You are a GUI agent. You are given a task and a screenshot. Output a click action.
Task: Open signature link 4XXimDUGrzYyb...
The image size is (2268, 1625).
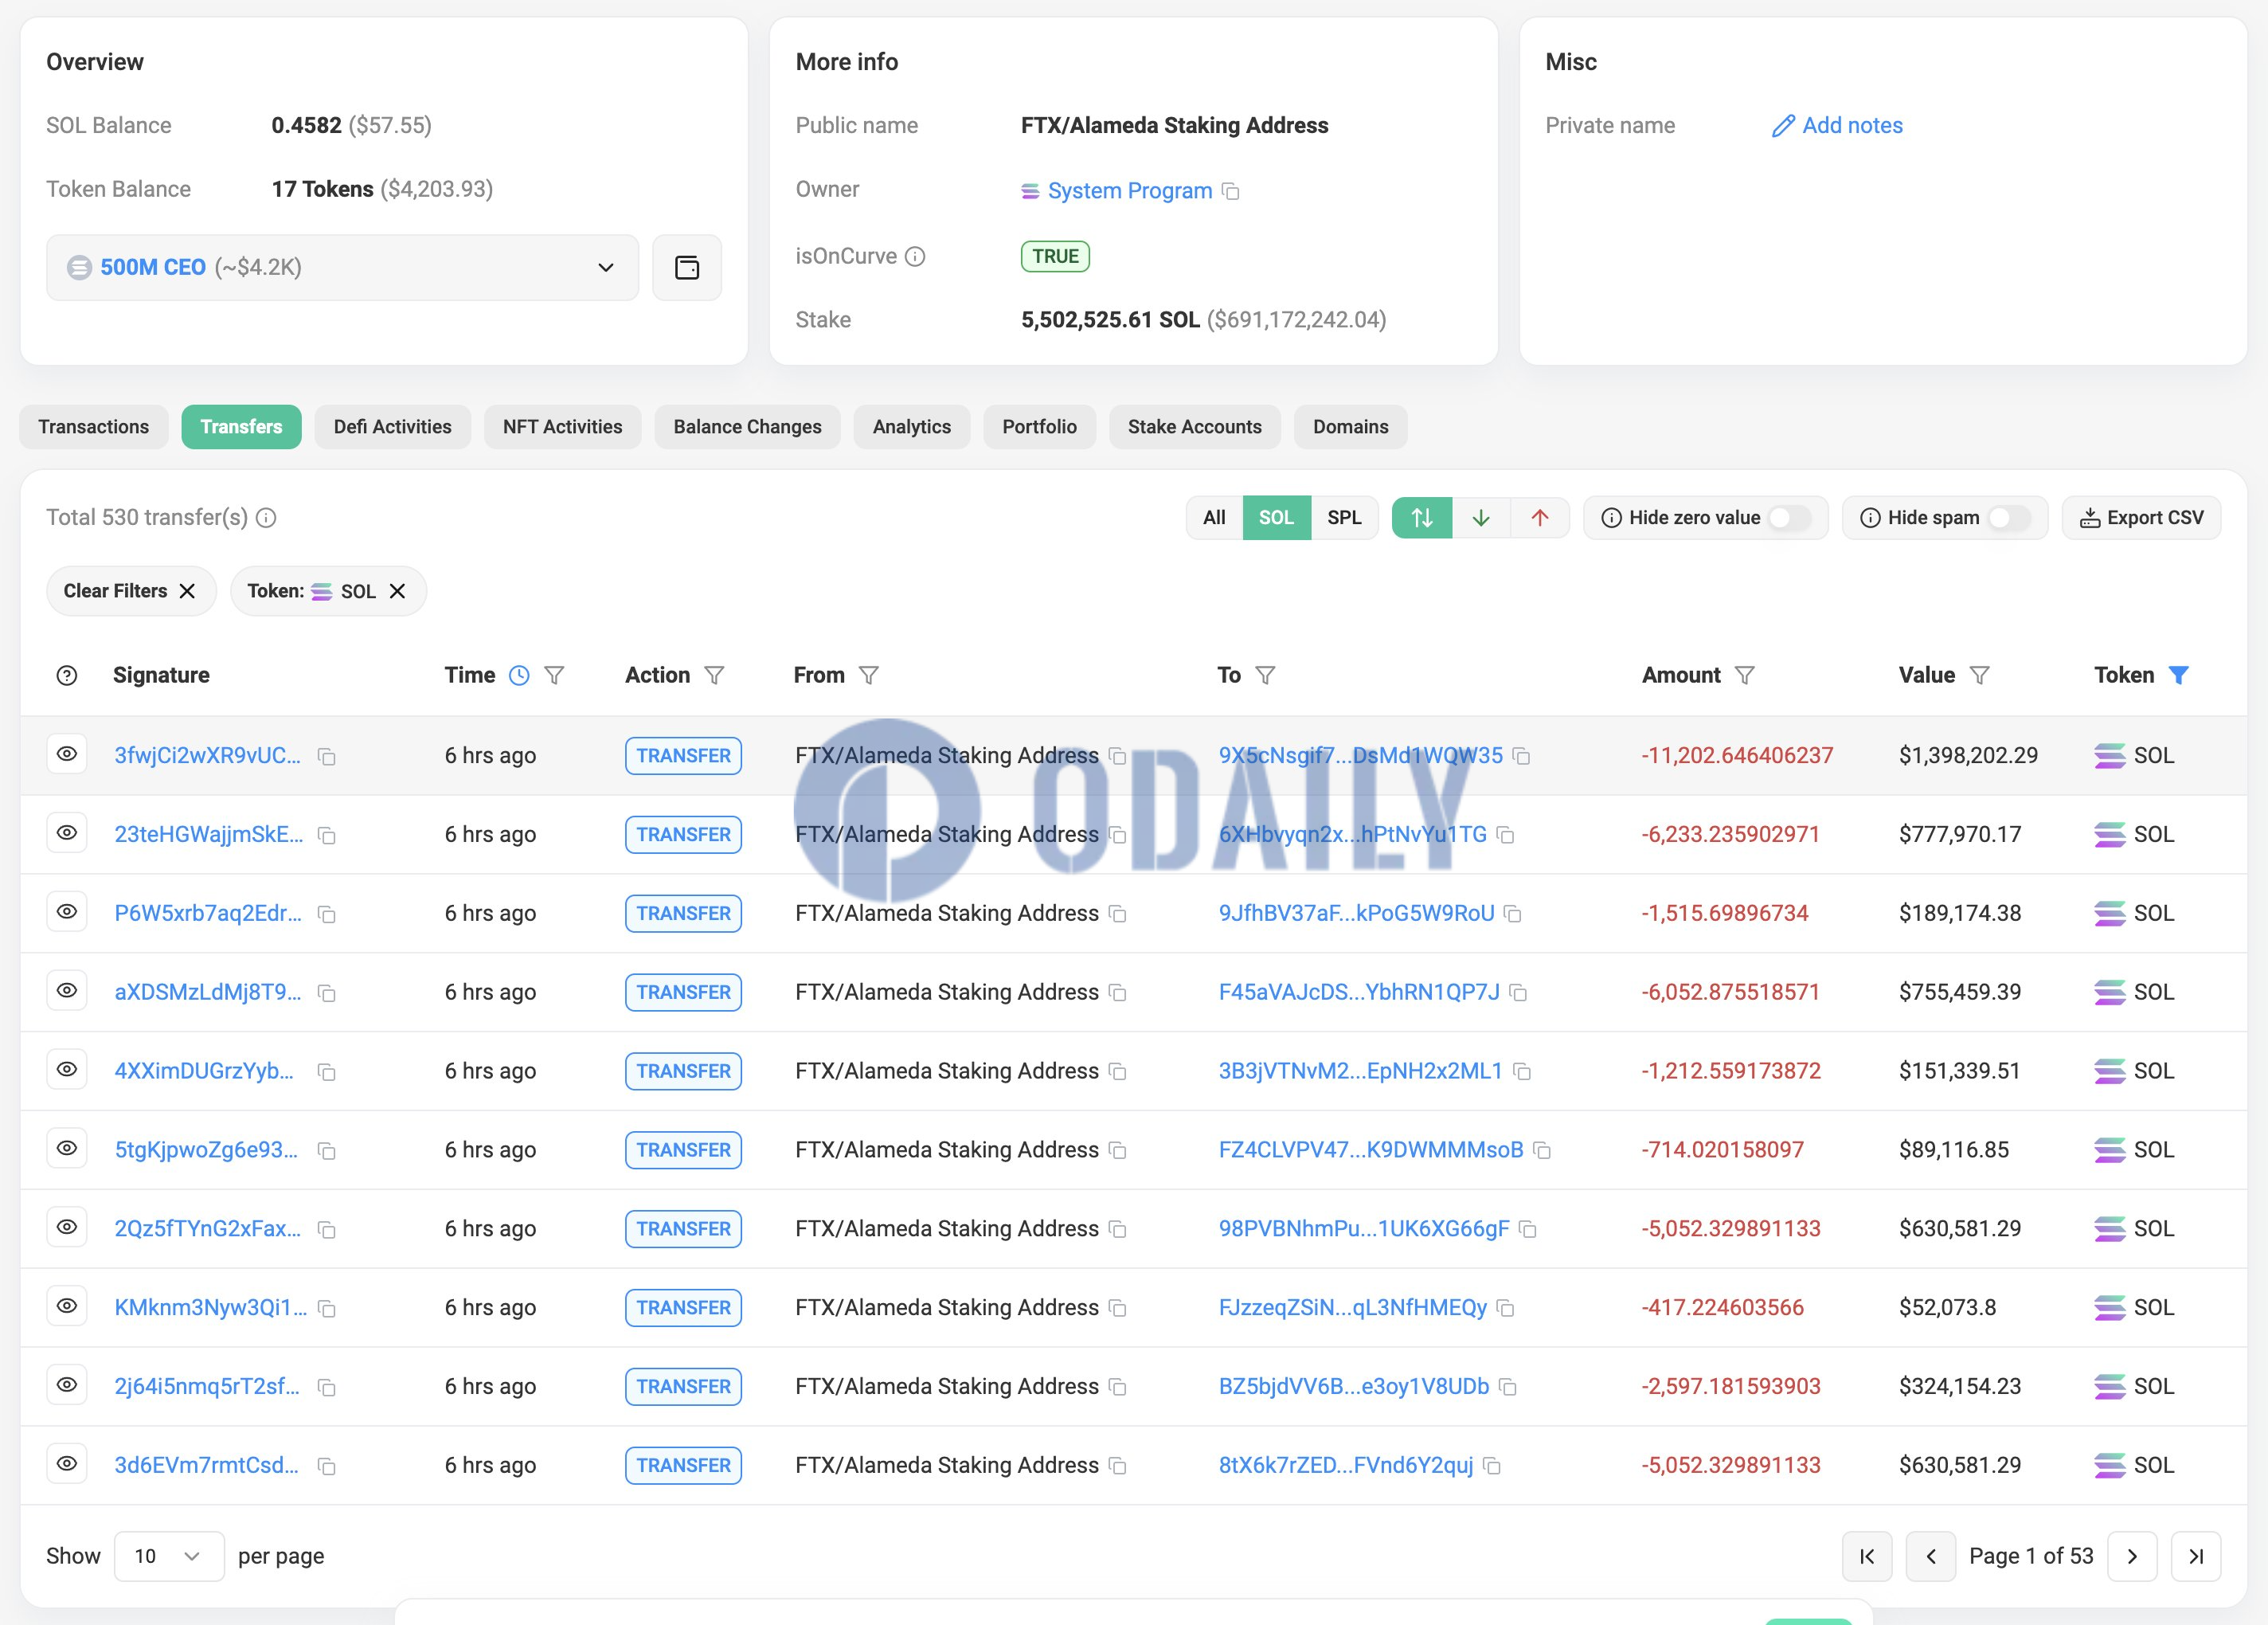point(204,1071)
